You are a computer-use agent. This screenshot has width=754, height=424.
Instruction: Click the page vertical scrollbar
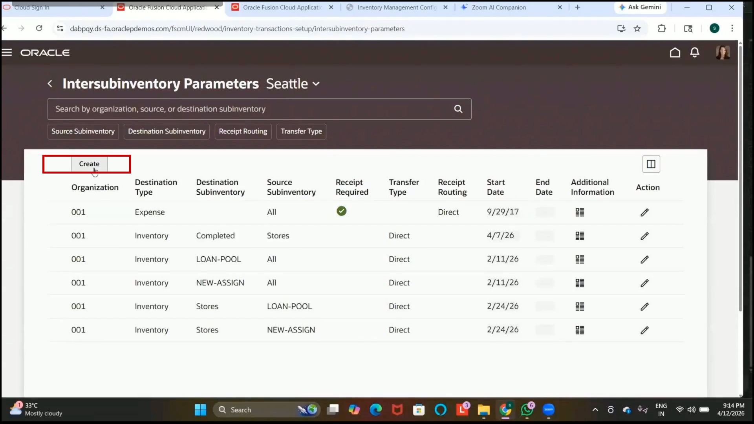click(x=740, y=179)
